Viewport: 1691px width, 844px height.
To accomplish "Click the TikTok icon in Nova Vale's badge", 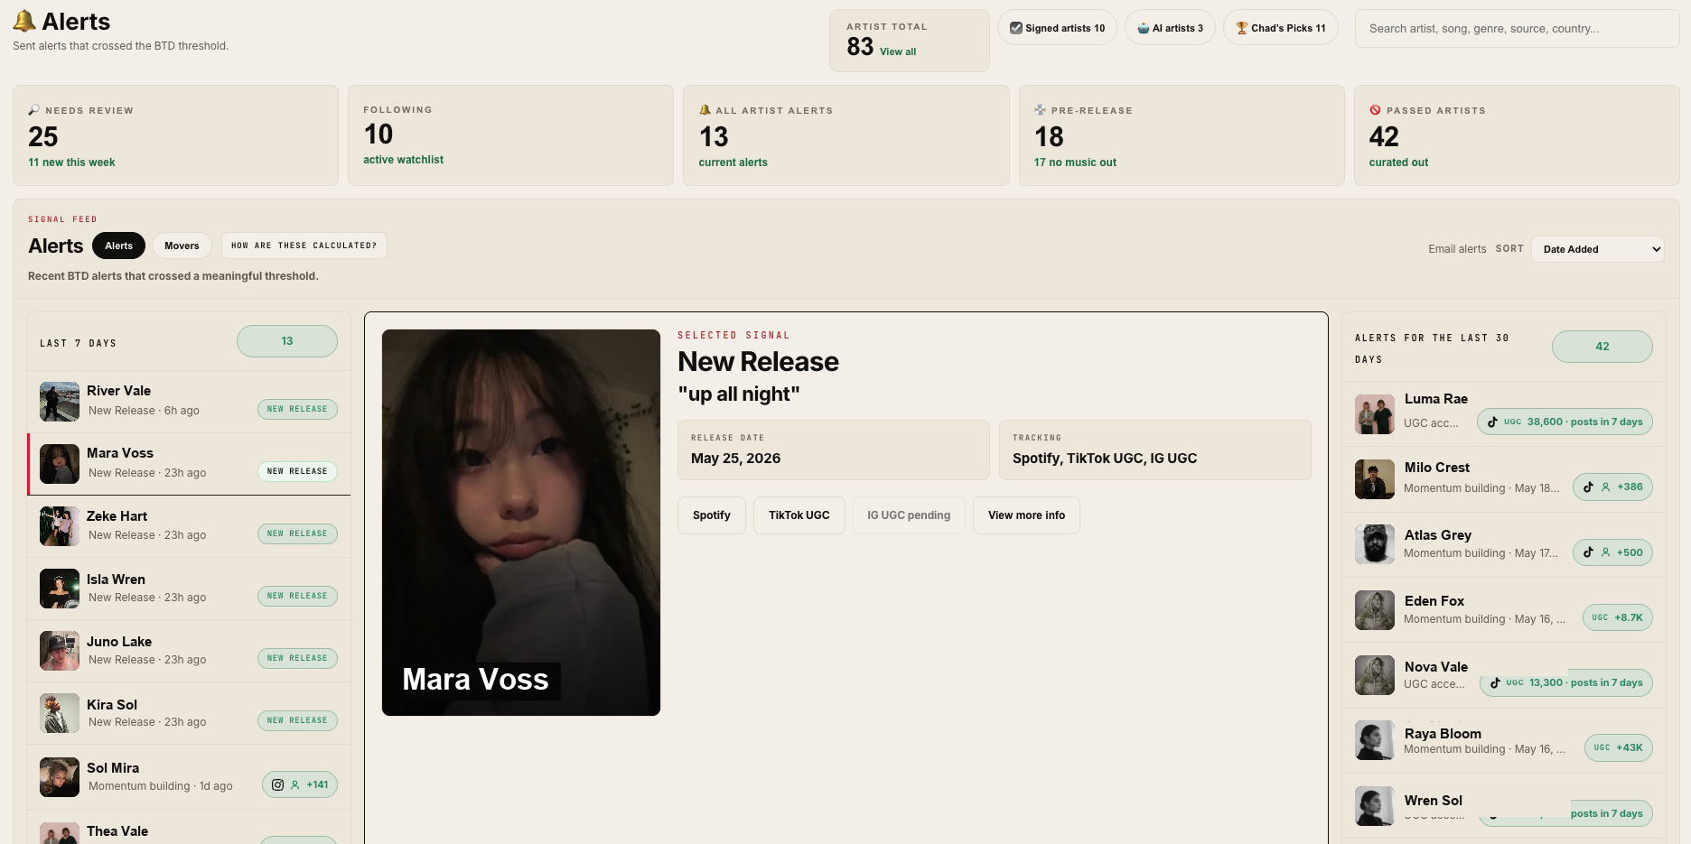I will [1495, 682].
